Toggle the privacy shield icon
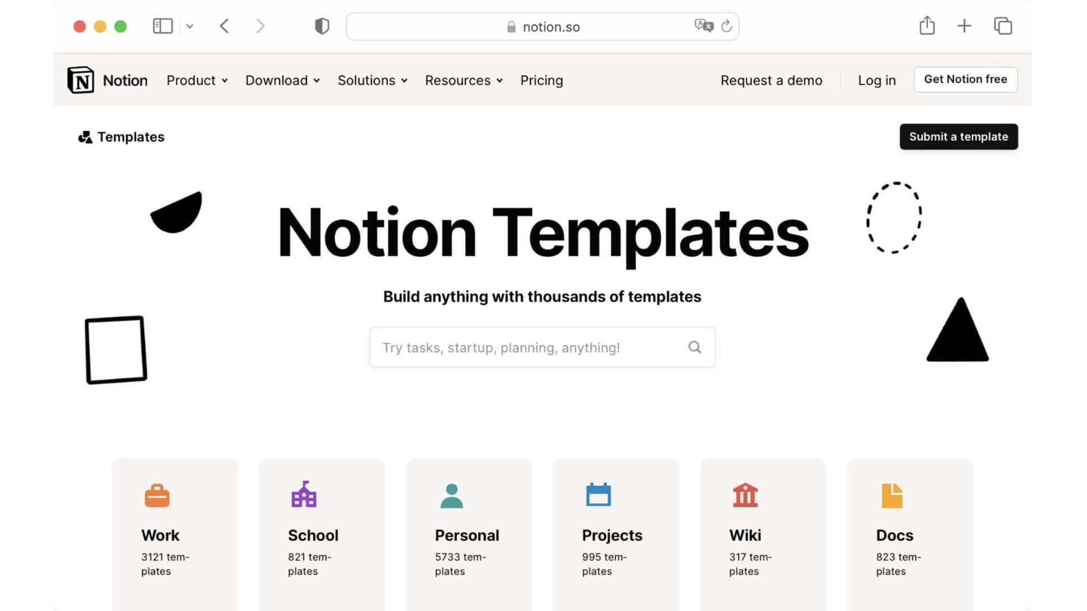 point(321,26)
